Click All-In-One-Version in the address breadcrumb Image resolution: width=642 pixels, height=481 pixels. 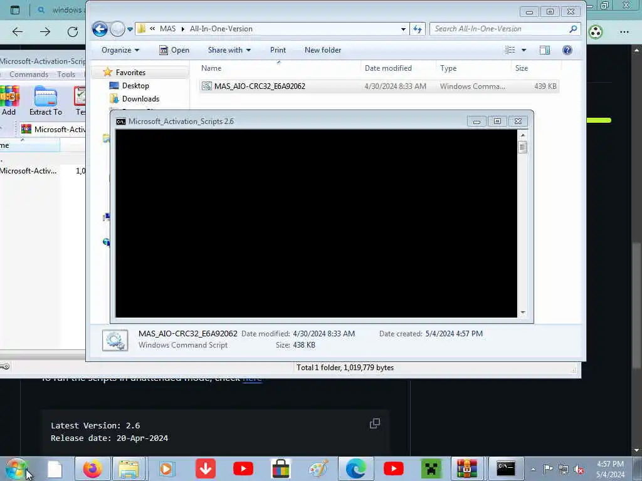221,29
